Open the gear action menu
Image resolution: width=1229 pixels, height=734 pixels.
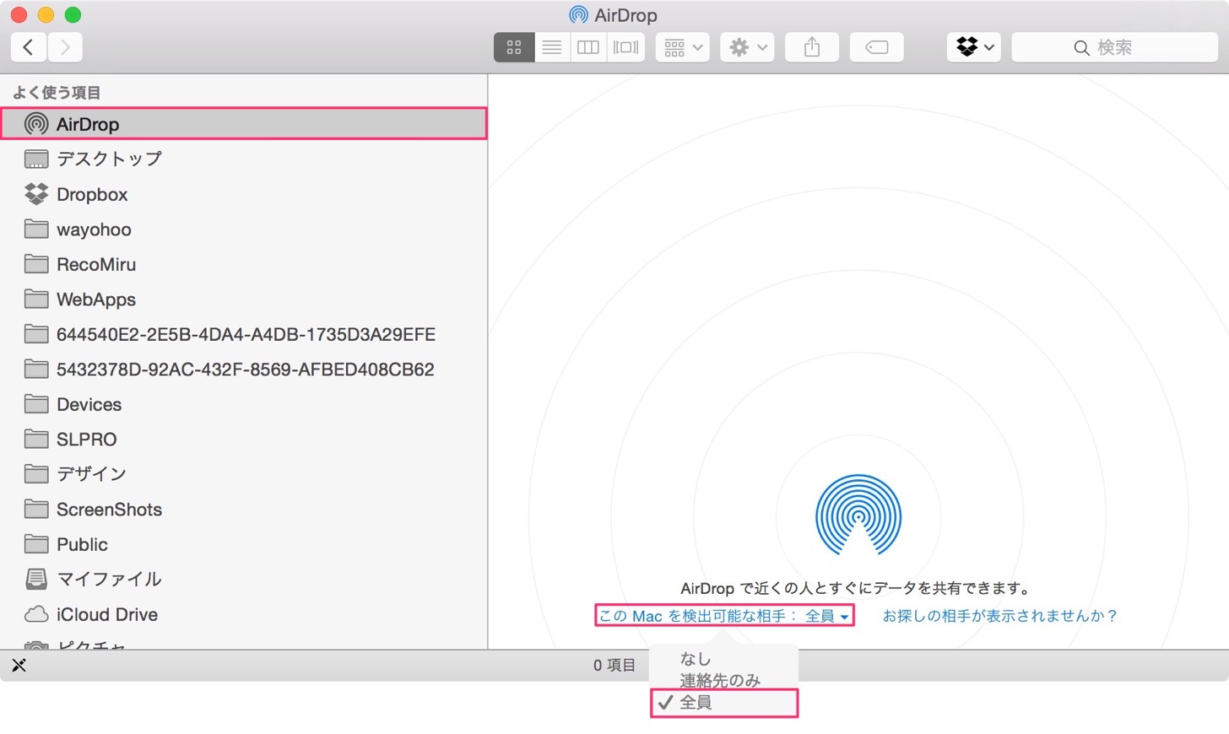pos(748,47)
